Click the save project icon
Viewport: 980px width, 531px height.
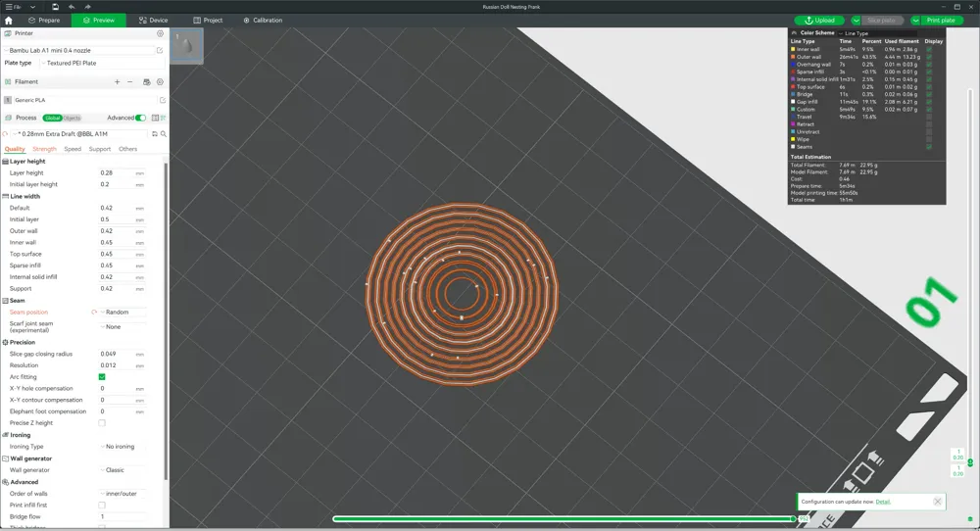55,7
